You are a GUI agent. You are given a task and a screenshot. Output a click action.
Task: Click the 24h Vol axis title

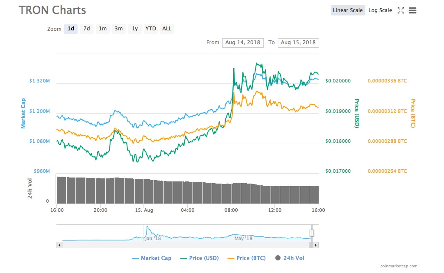[30, 188]
